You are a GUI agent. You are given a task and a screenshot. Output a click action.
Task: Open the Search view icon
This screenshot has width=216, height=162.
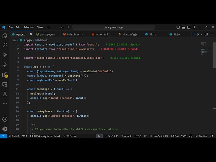pos(5,45)
